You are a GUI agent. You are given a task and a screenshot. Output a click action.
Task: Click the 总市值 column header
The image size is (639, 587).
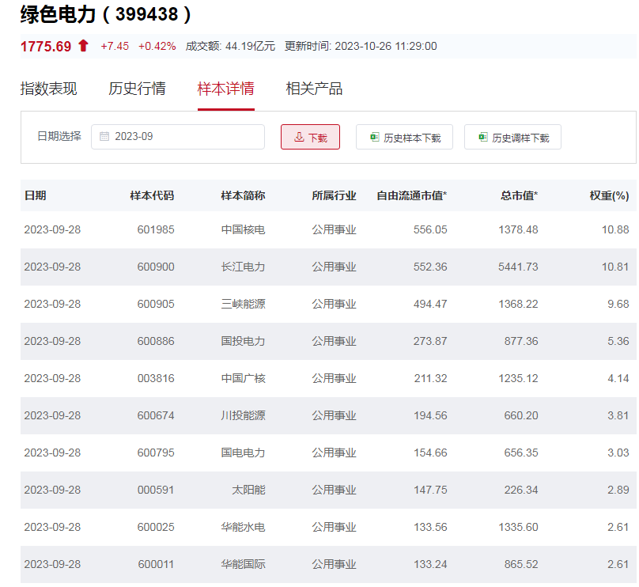[519, 195]
